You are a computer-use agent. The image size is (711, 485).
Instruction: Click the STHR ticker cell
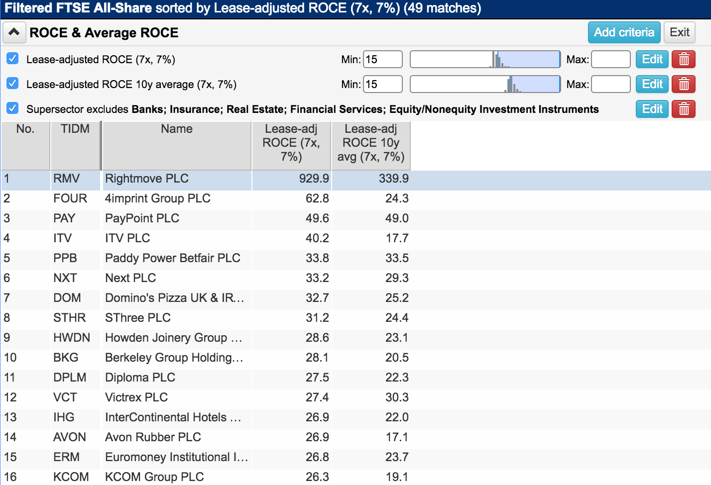(x=70, y=318)
